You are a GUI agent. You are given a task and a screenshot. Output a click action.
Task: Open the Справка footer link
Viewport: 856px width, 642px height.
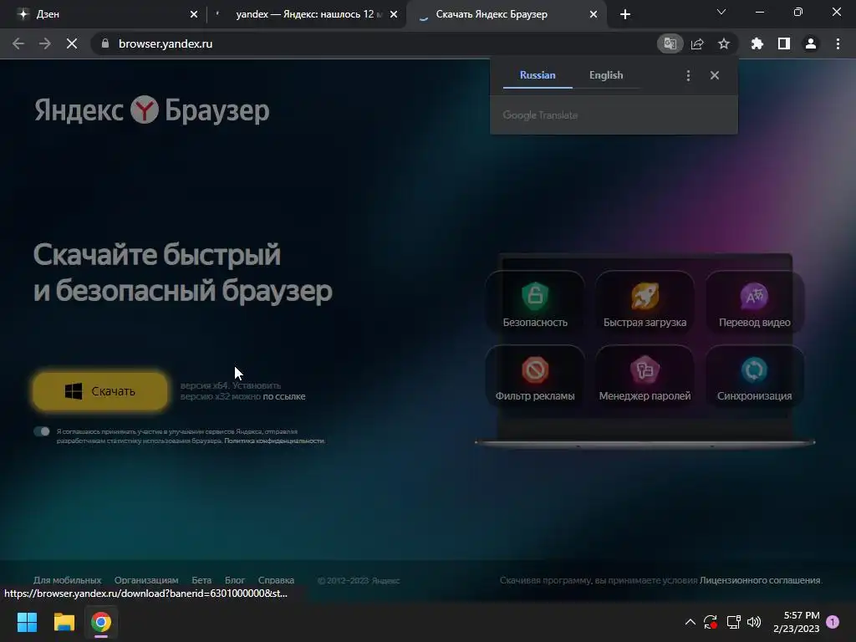pos(276,580)
